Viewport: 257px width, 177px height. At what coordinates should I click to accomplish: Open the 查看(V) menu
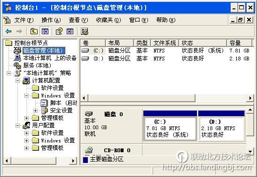click(x=78, y=20)
